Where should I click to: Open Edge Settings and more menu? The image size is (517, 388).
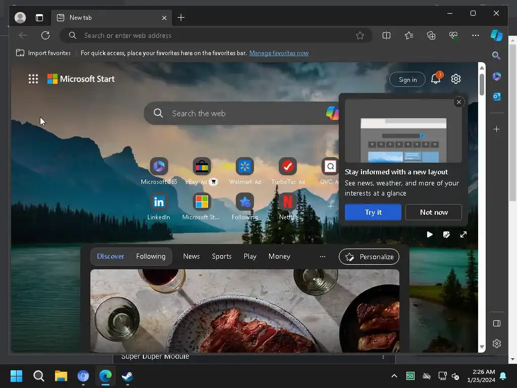(476, 35)
